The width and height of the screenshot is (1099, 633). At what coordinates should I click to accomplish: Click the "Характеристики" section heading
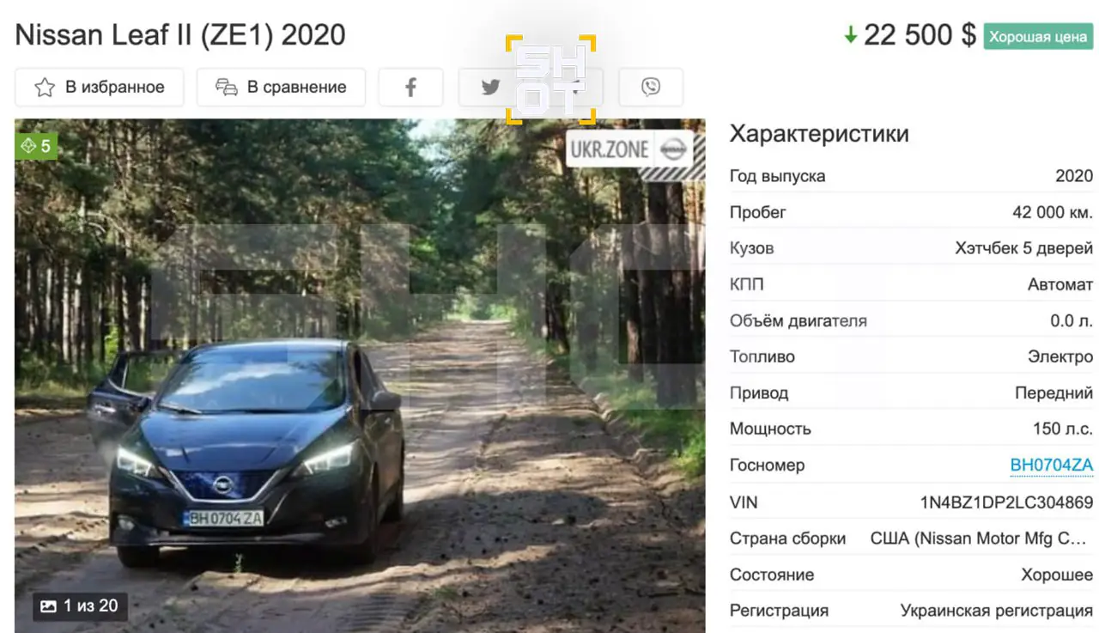click(x=818, y=134)
